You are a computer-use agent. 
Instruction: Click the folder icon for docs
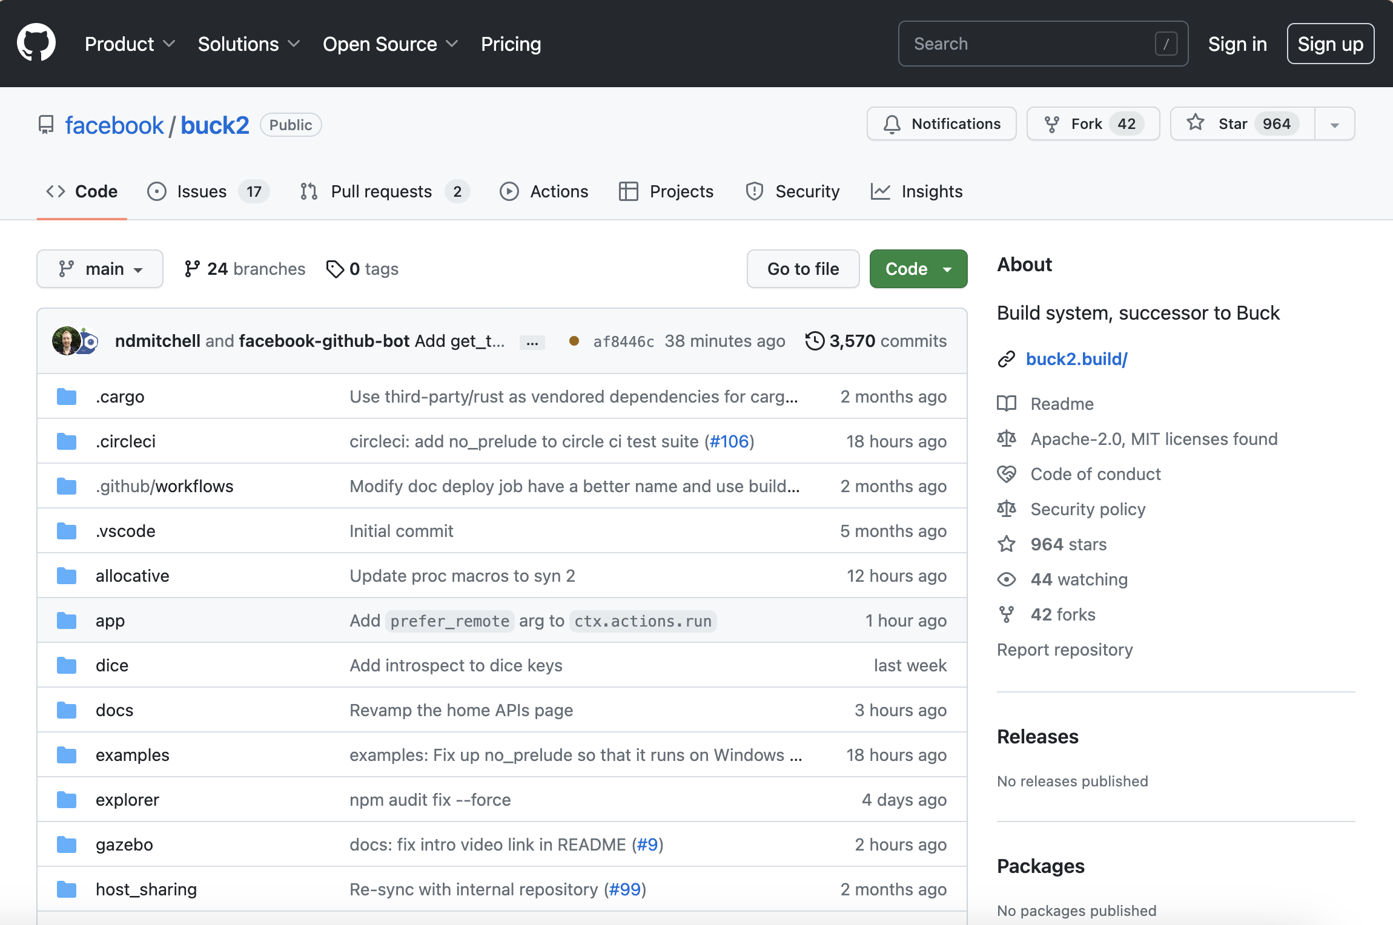coord(67,710)
